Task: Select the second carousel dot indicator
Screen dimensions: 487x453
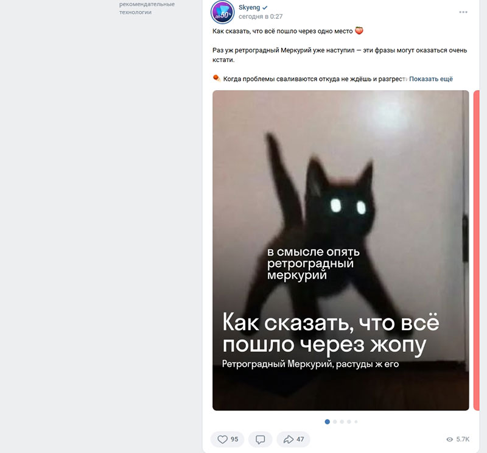Action: point(335,421)
